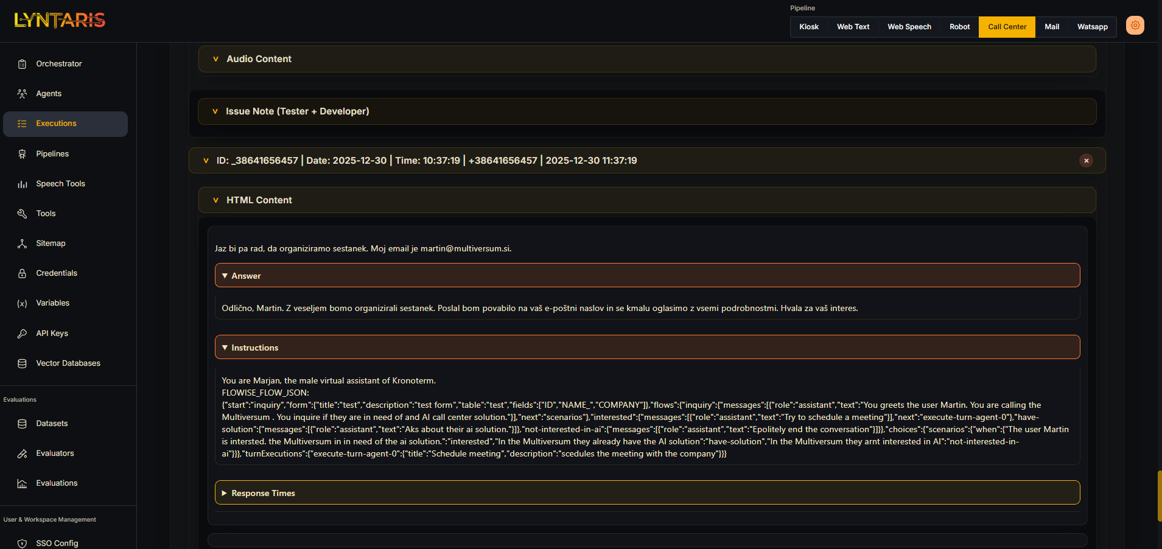This screenshot has width=1162, height=549.
Task: Switch pipeline to Web Speech tab
Action: 909,27
